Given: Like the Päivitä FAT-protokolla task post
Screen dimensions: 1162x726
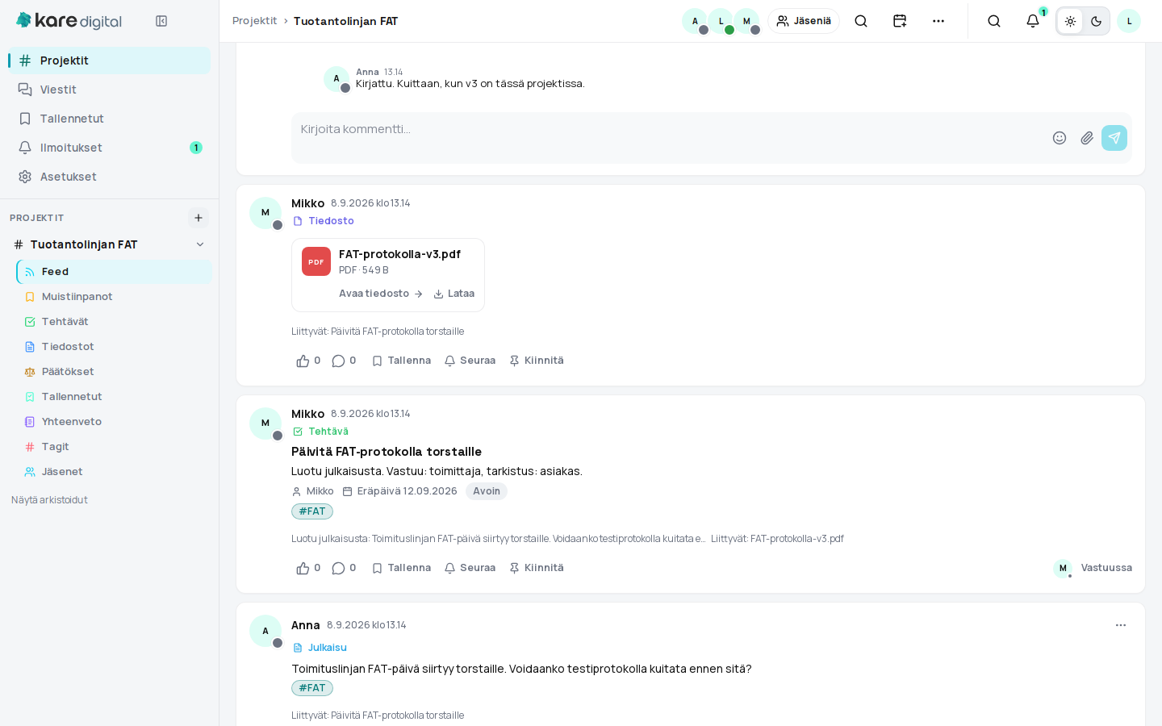Looking at the screenshot, I should click(x=308, y=568).
